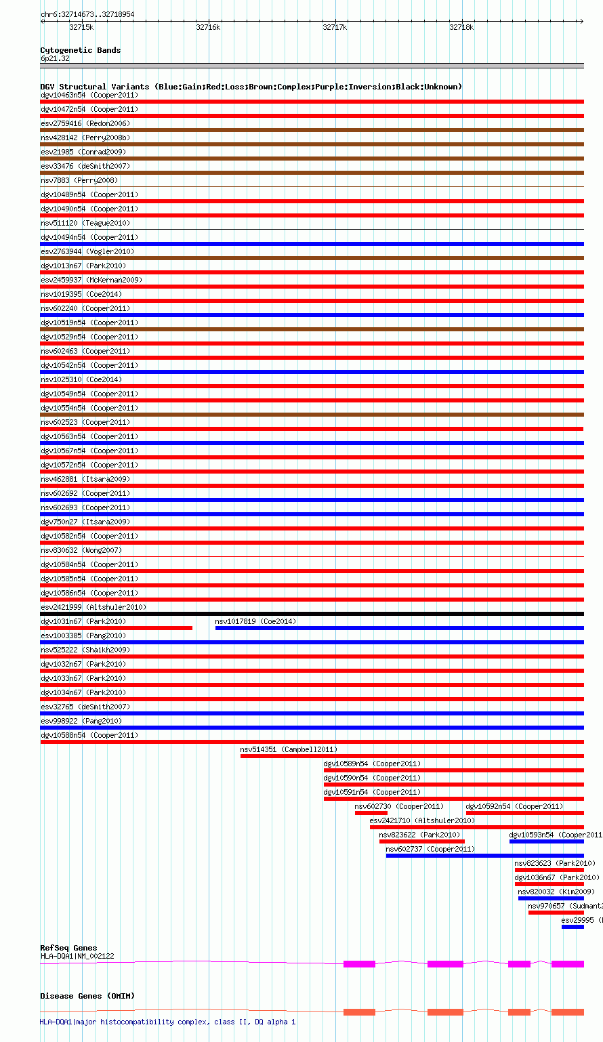Click the dgv10549n54 (Cooper2011) label
Viewport: 603px width, 1042px height.
pos(89,394)
